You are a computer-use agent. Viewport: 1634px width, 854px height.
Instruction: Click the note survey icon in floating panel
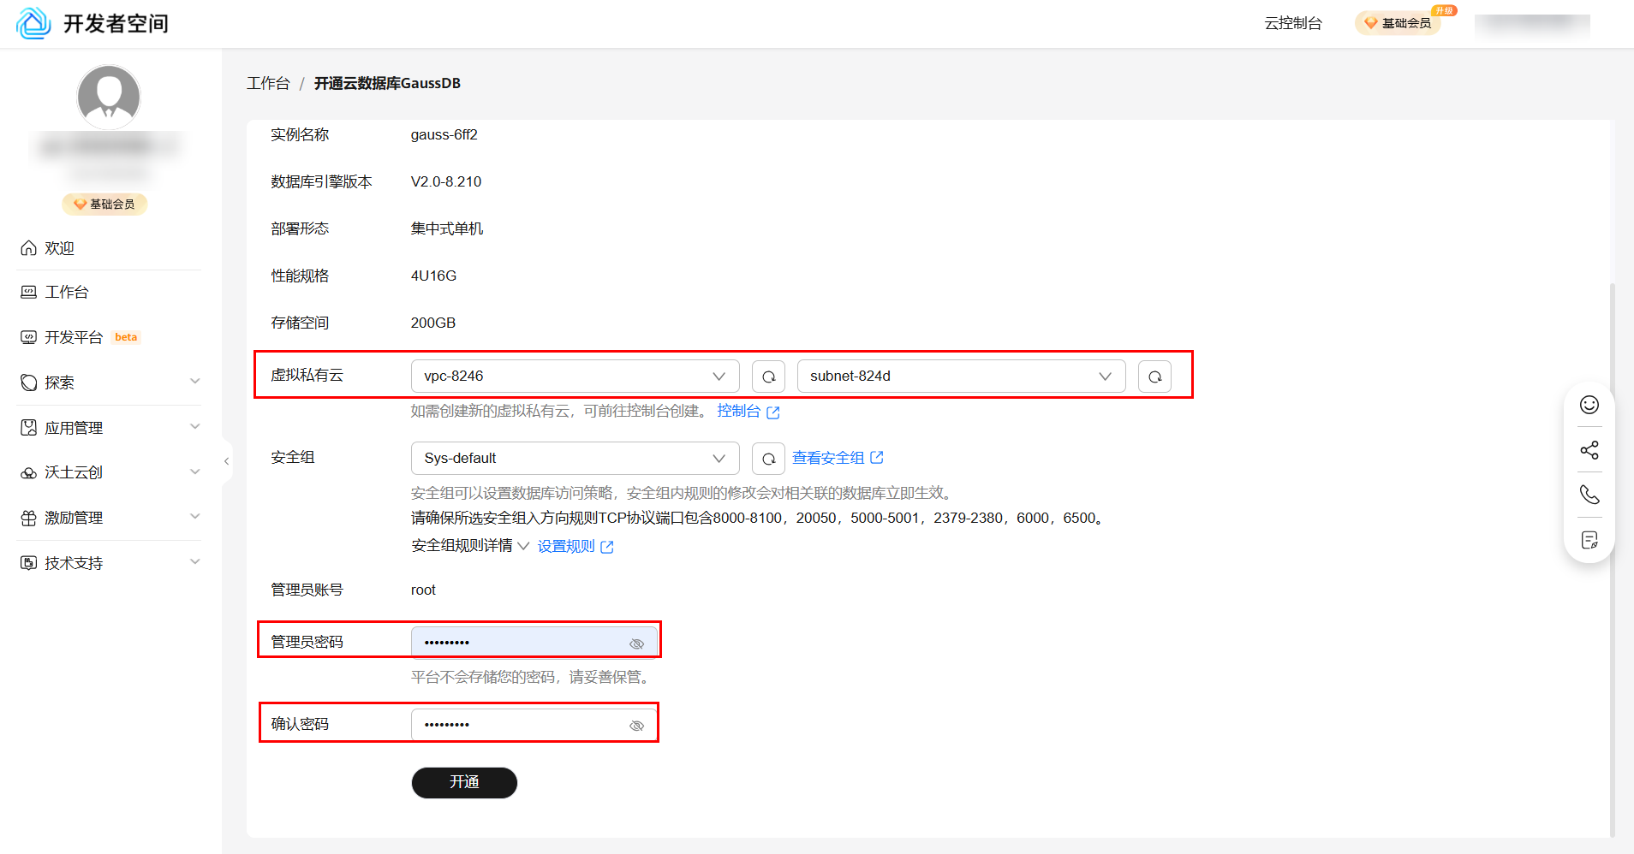point(1589,540)
